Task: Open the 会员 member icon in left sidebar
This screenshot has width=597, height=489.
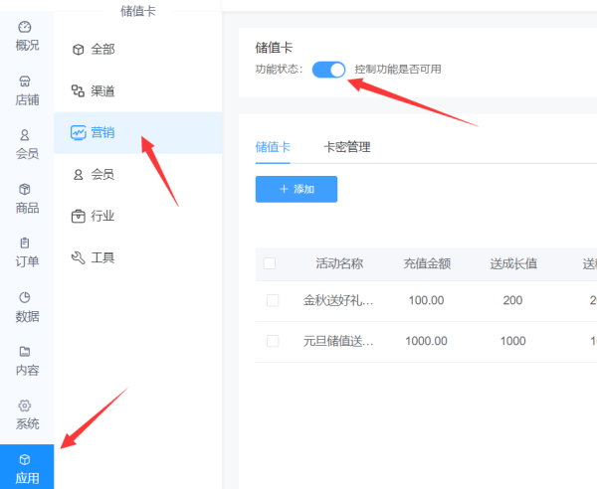Action: point(27,135)
